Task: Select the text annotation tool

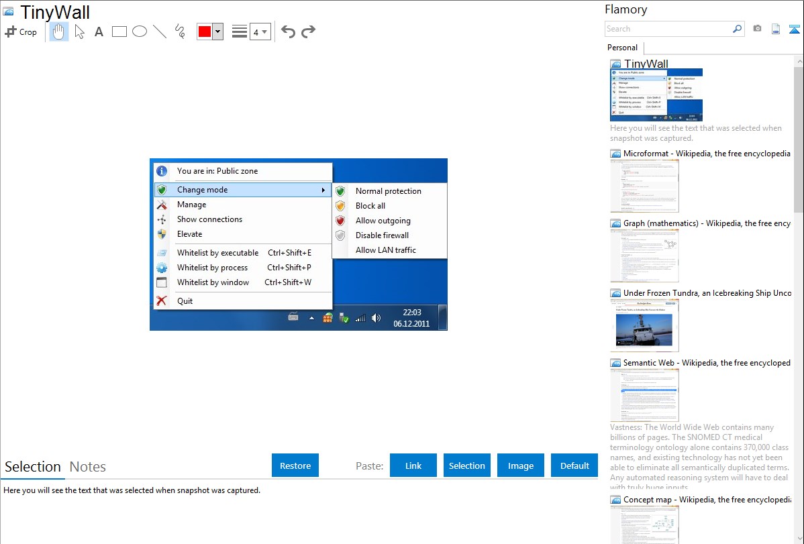Action: pos(99,32)
